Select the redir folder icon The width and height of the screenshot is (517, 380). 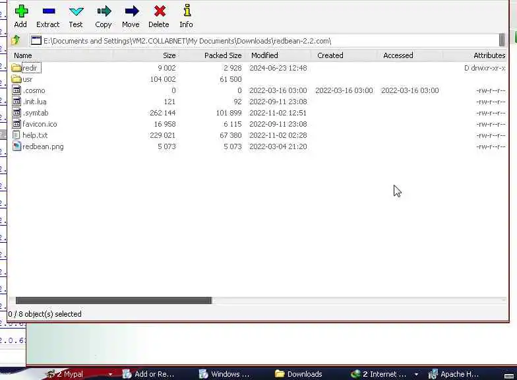point(16,68)
